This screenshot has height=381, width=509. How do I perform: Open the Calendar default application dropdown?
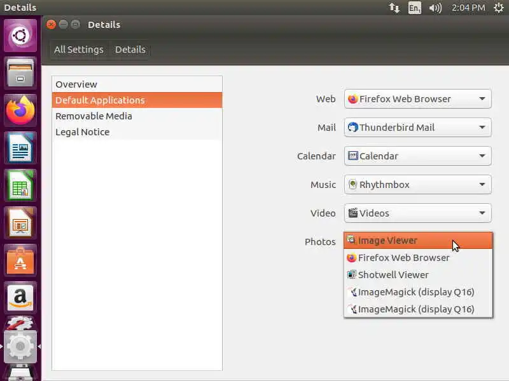(418, 156)
